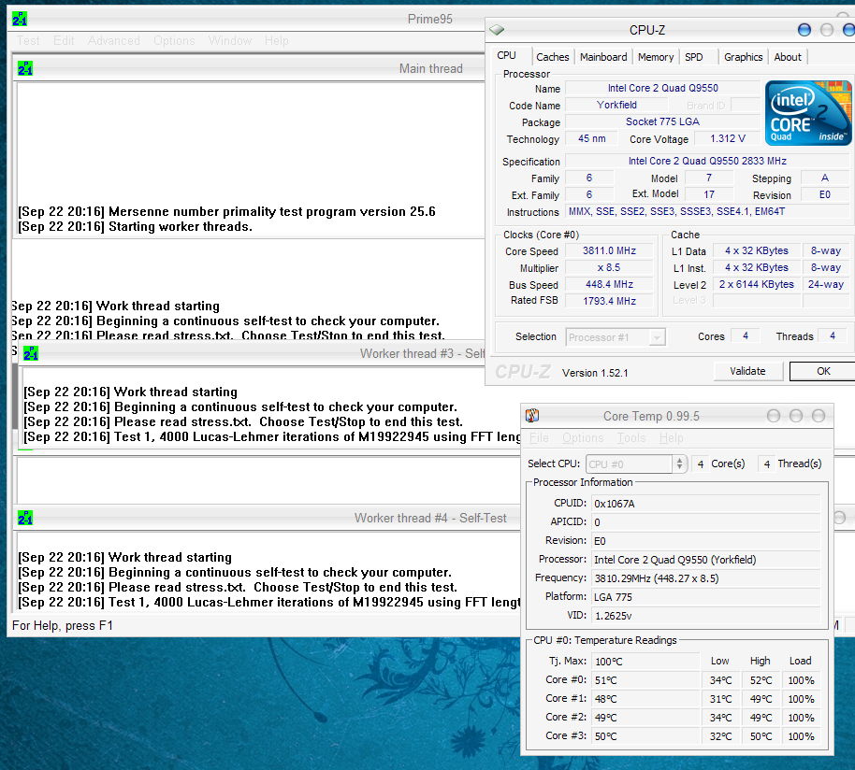Open Prime95's Help menu
This screenshot has height=770, width=855.
pos(277,41)
